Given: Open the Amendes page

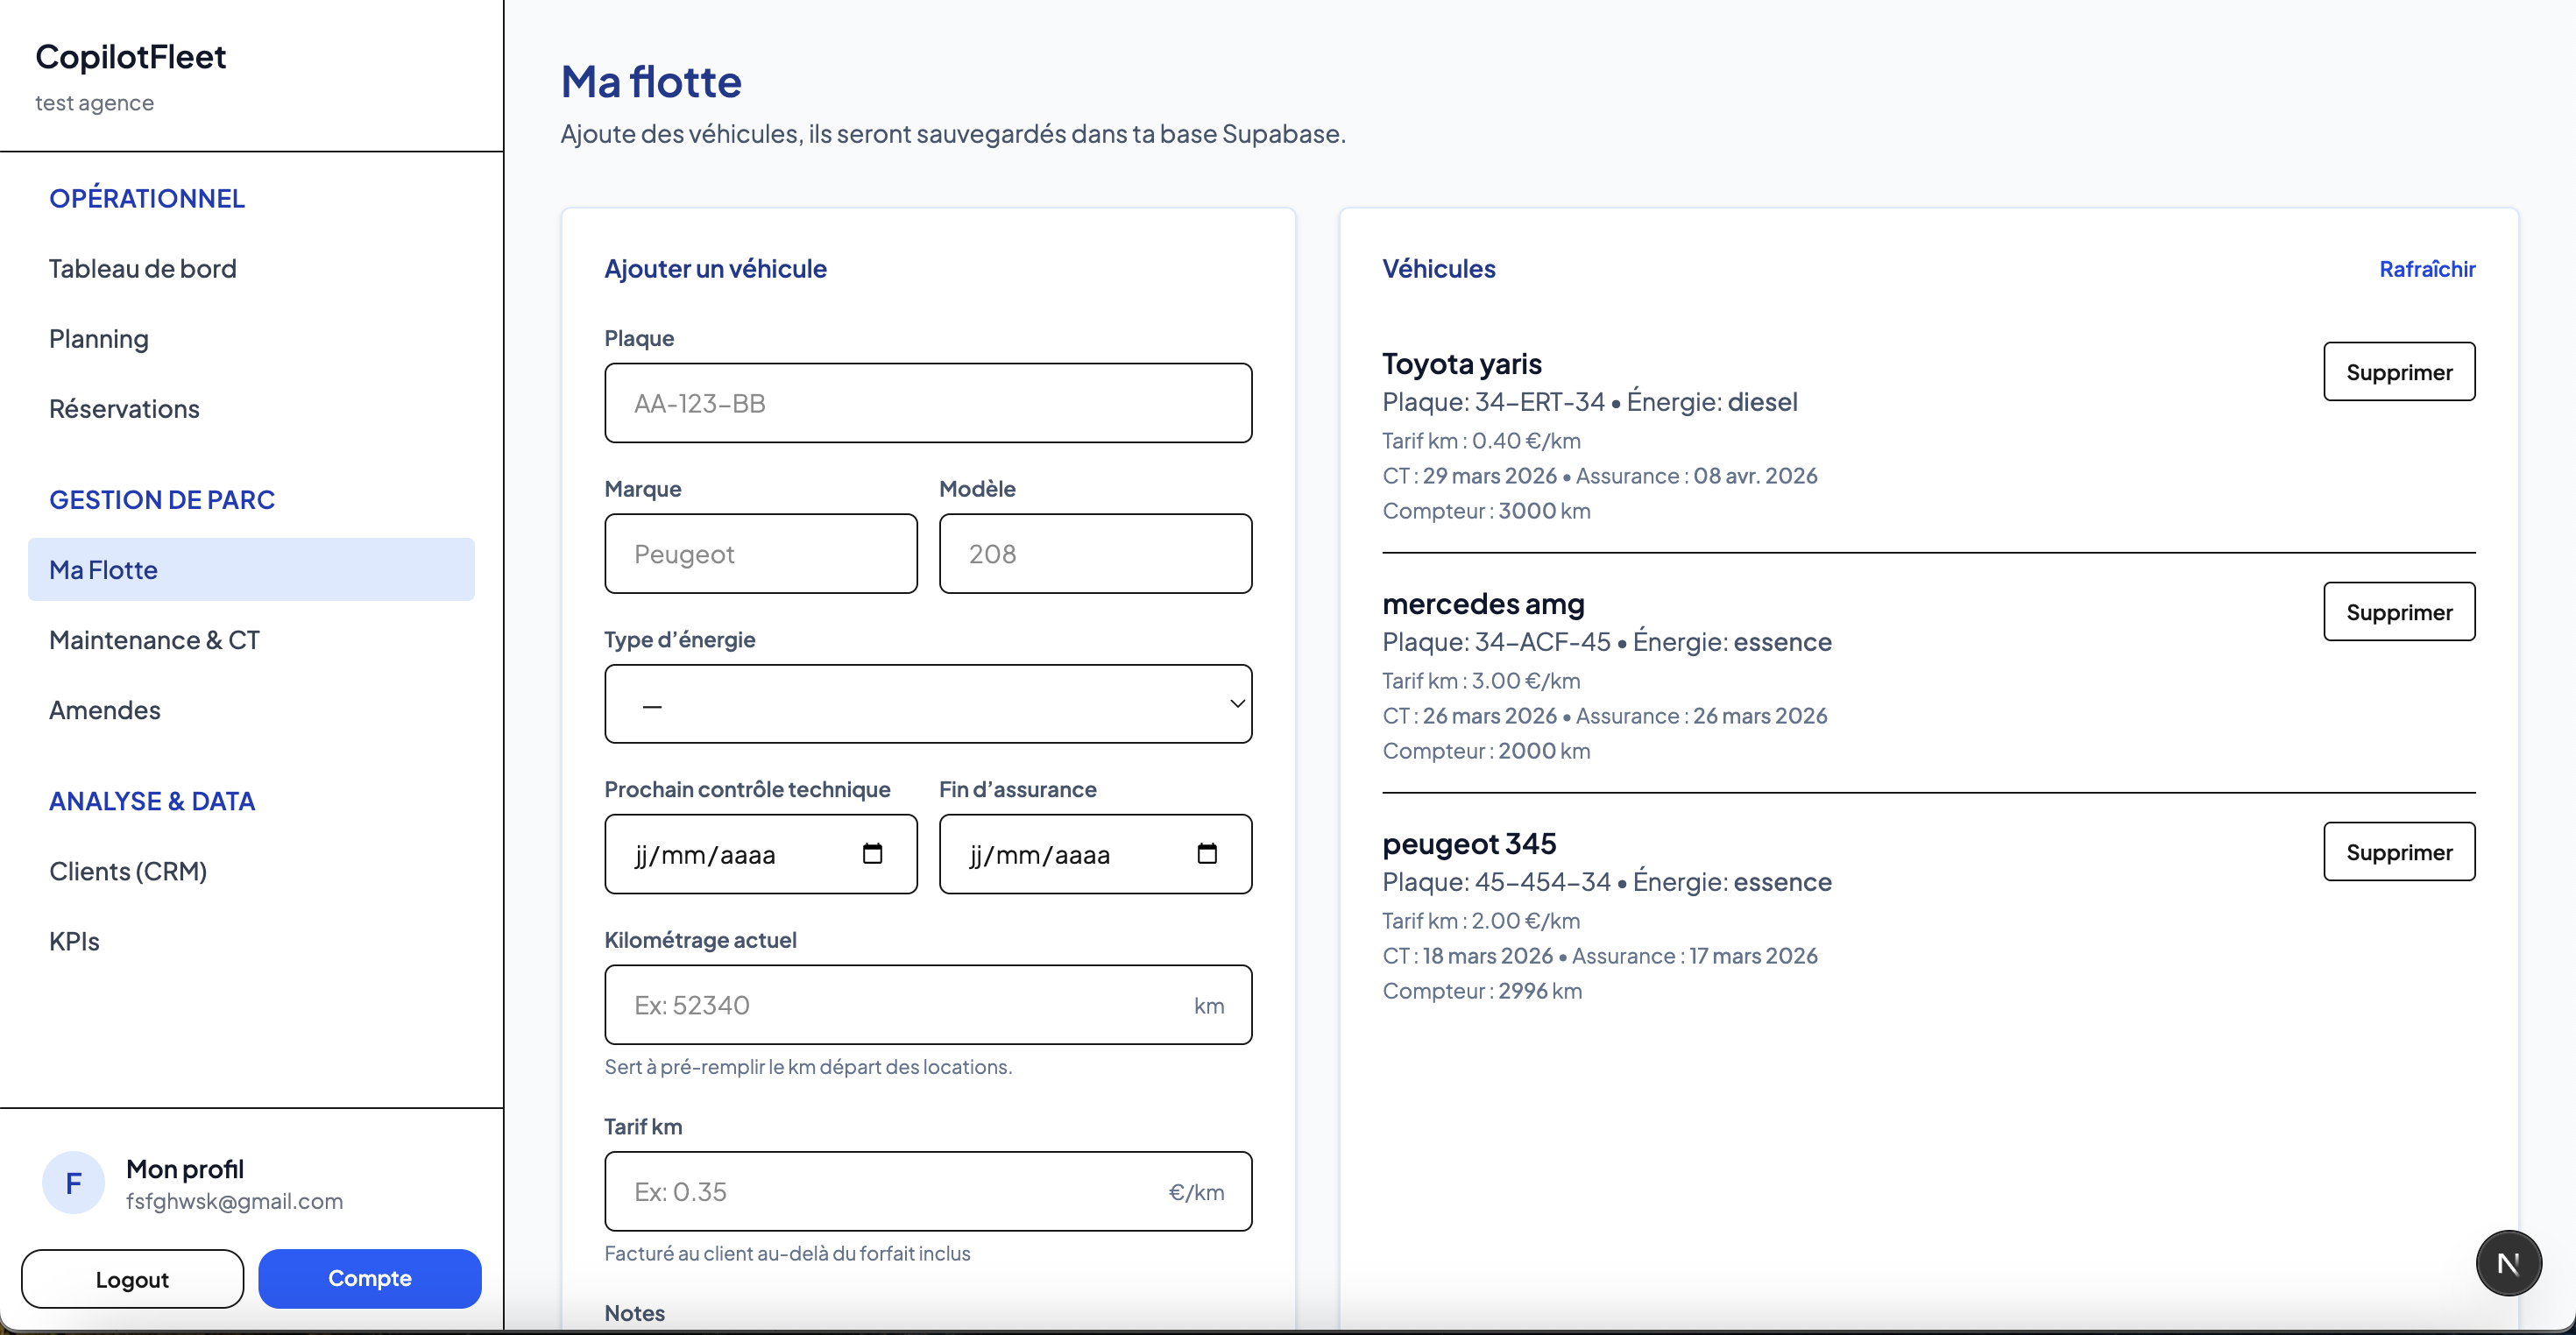Looking at the screenshot, I should 104,710.
